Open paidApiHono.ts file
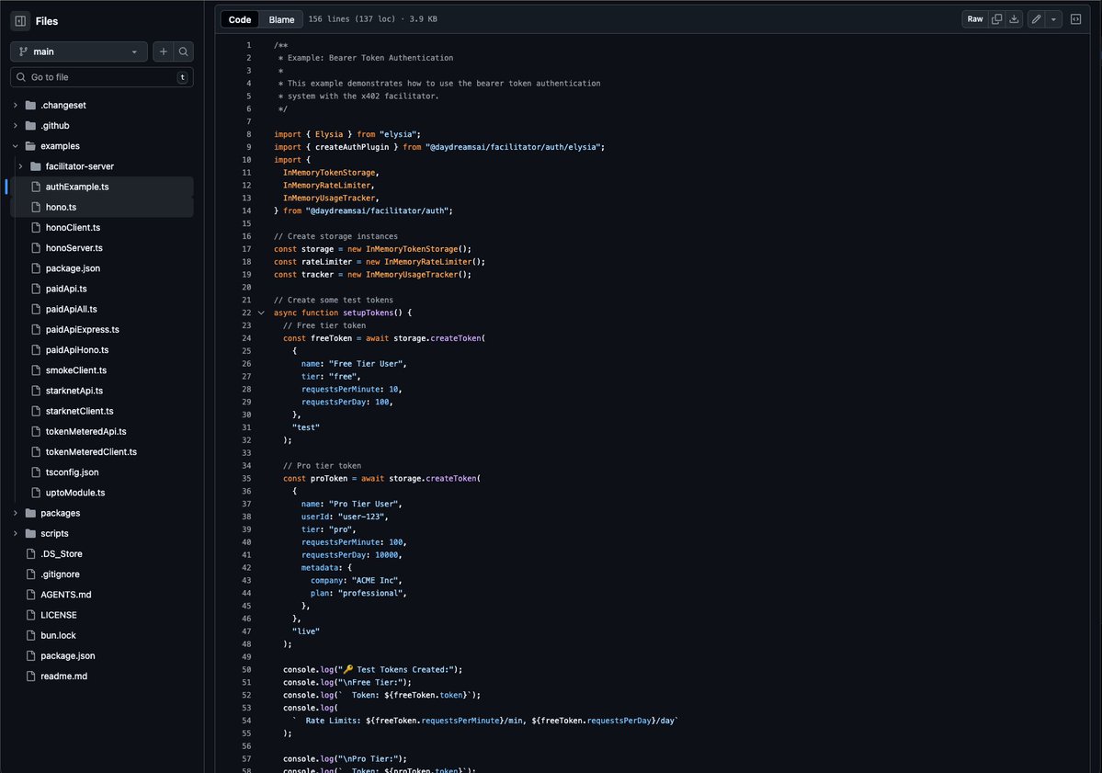This screenshot has height=773, width=1102. click(77, 350)
